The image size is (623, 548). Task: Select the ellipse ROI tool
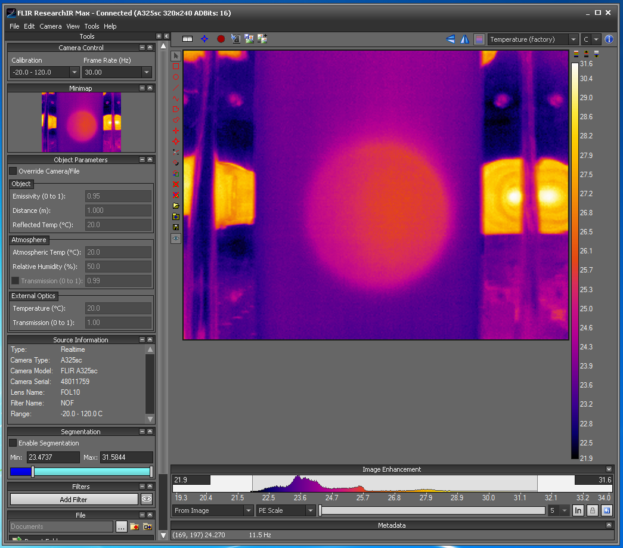click(x=176, y=77)
